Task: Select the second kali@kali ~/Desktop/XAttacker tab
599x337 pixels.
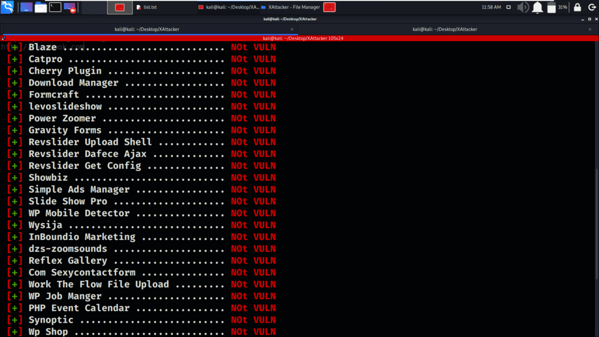Action: (x=444, y=29)
